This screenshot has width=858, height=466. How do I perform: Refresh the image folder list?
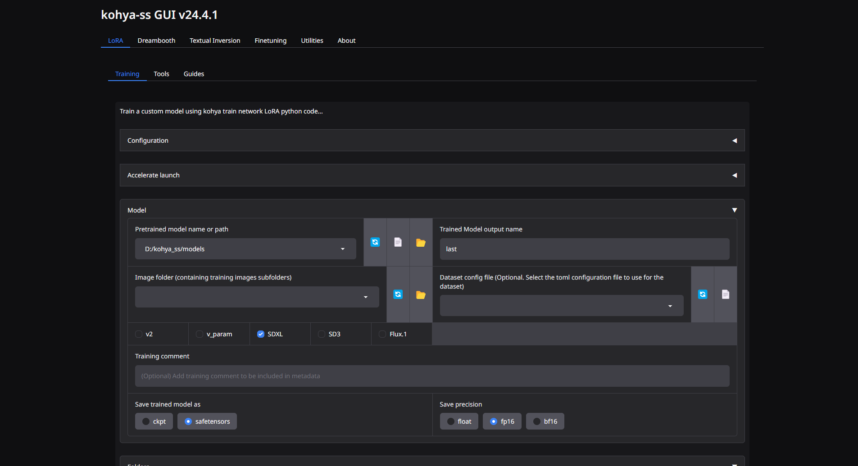(398, 294)
